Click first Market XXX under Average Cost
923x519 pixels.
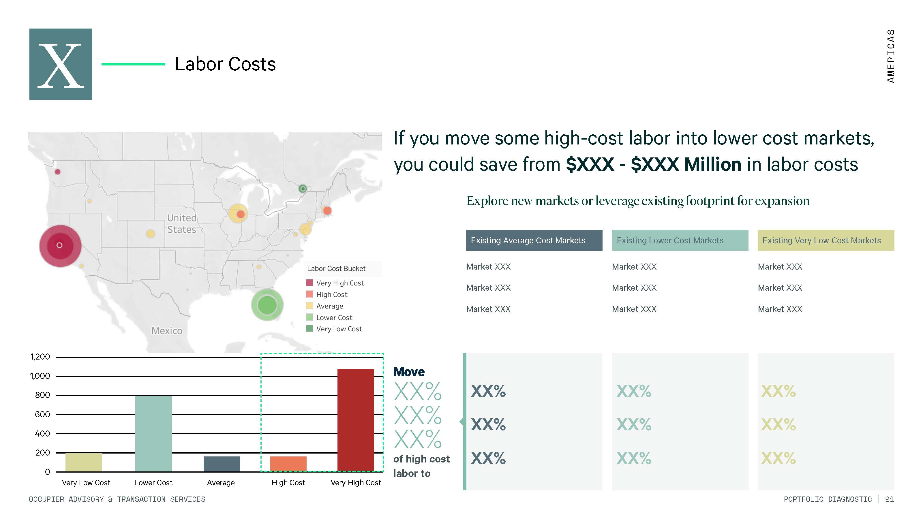pos(488,266)
